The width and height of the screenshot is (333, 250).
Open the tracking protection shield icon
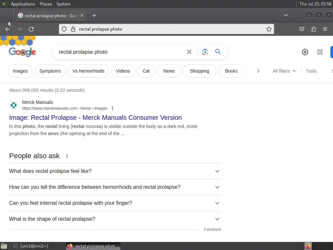pos(64,29)
